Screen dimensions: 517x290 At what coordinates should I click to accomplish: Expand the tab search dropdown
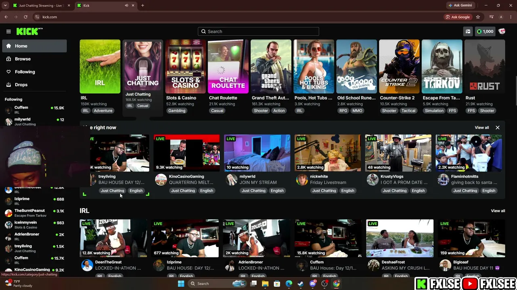[x=5, y=5]
